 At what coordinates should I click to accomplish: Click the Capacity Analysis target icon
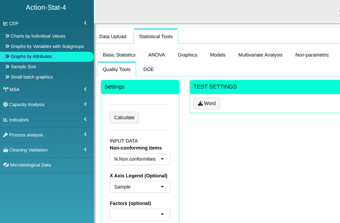click(5, 104)
